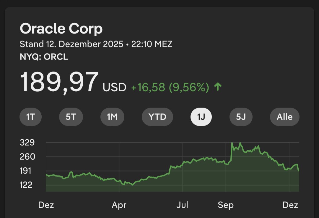Viewport: 319px width, 218px height.
Task: Choose the Alle time range
Action: pos(284,117)
